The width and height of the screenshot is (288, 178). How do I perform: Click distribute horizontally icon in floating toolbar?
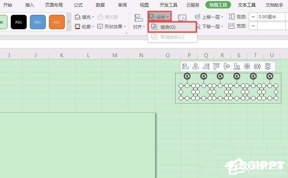pos(257,66)
